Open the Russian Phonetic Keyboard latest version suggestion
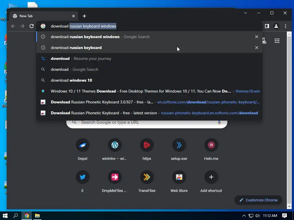The height and width of the screenshot is (220, 294). point(149,113)
